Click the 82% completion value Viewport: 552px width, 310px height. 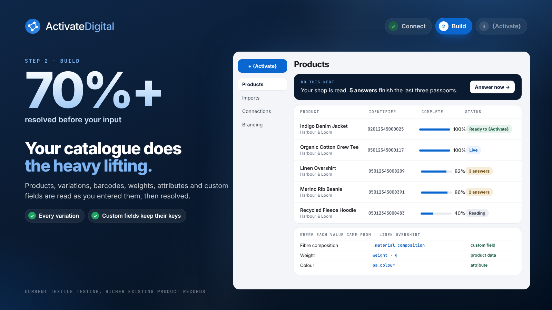(x=460, y=171)
